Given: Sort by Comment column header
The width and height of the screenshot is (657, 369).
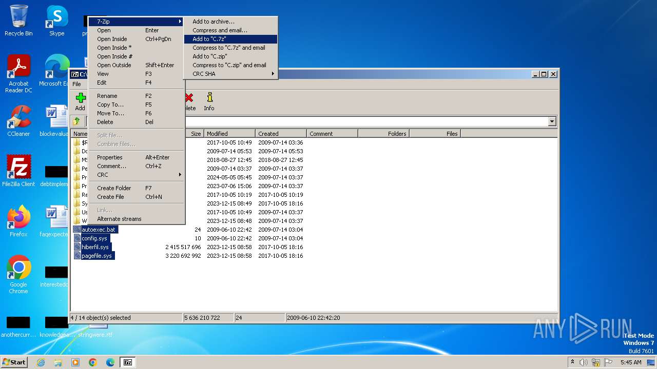Looking at the screenshot, I should 332,134.
